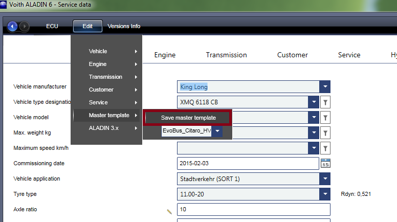
Task: Click the Axle ratio label
Action: coord(25,209)
